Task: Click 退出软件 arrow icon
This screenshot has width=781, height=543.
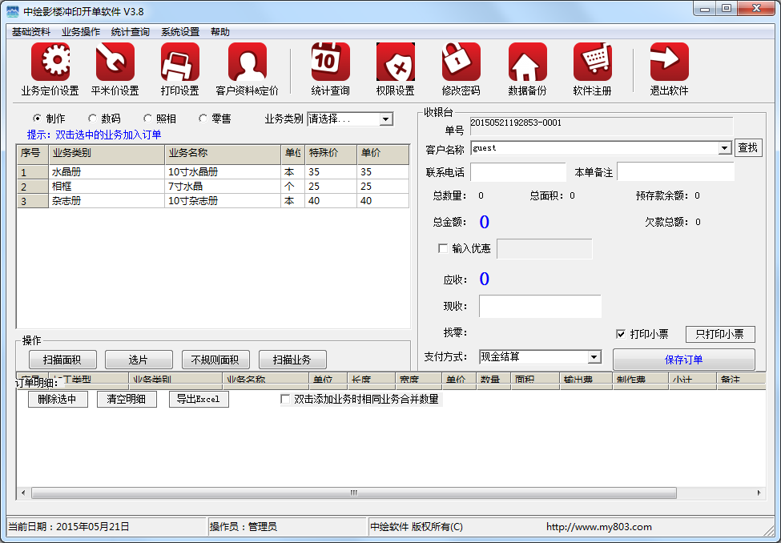Action: pos(670,62)
